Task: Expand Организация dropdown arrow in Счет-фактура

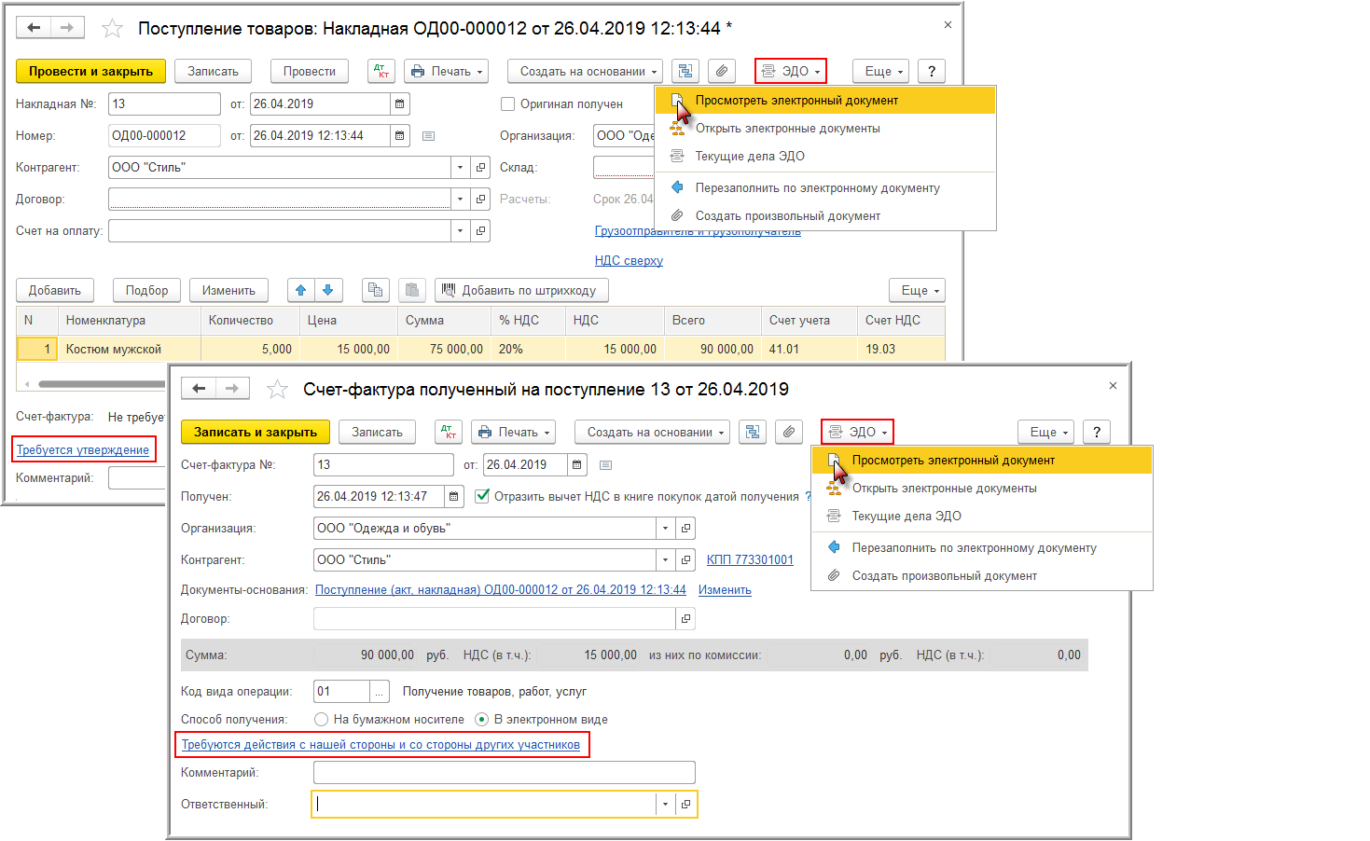Action: pos(665,529)
